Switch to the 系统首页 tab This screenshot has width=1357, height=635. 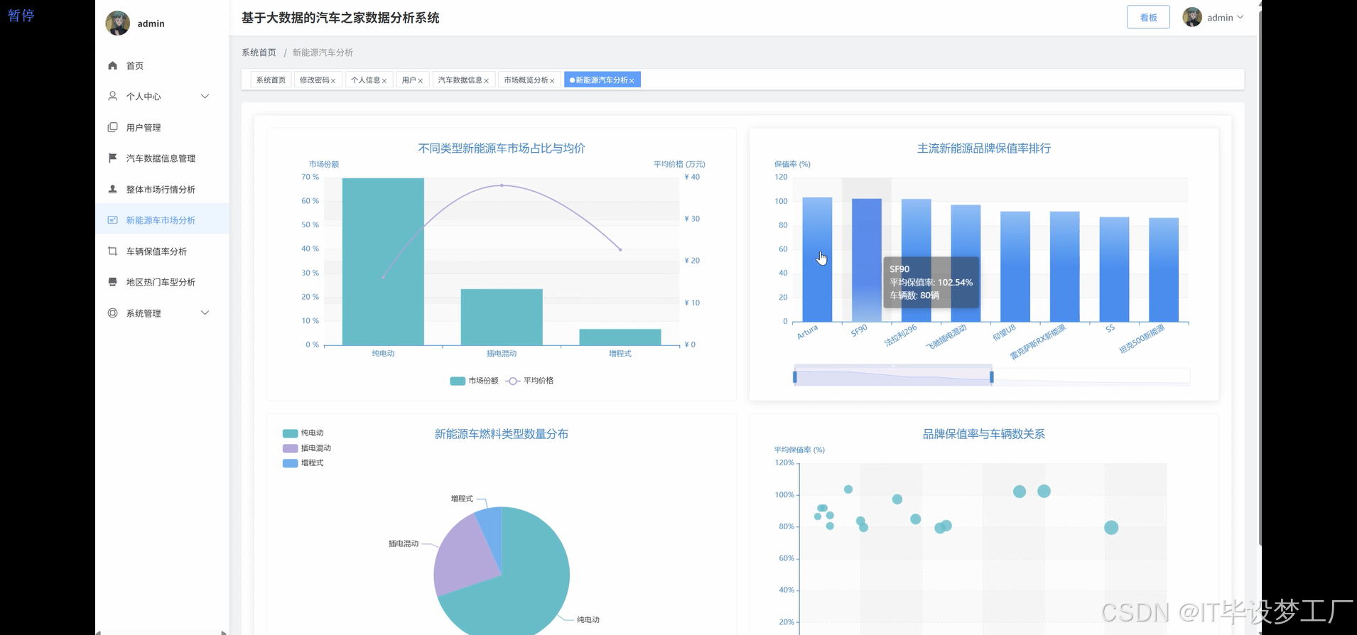point(271,80)
